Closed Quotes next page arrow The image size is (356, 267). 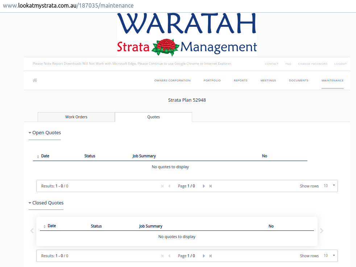(x=204, y=256)
